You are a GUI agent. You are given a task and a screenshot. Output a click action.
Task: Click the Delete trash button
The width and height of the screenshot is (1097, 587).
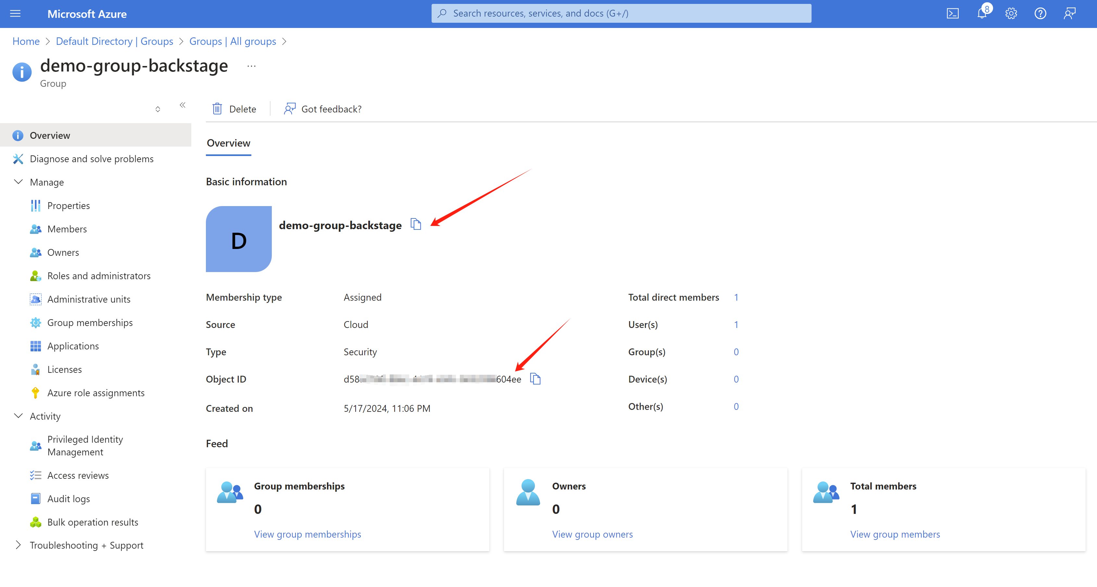pyautogui.click(x=234, y=109)
